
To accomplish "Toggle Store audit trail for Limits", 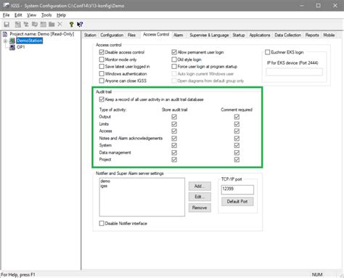I will pos(174,124).
